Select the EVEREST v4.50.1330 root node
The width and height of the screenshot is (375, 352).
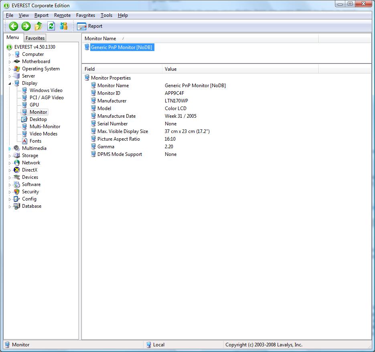click(34, 47)
